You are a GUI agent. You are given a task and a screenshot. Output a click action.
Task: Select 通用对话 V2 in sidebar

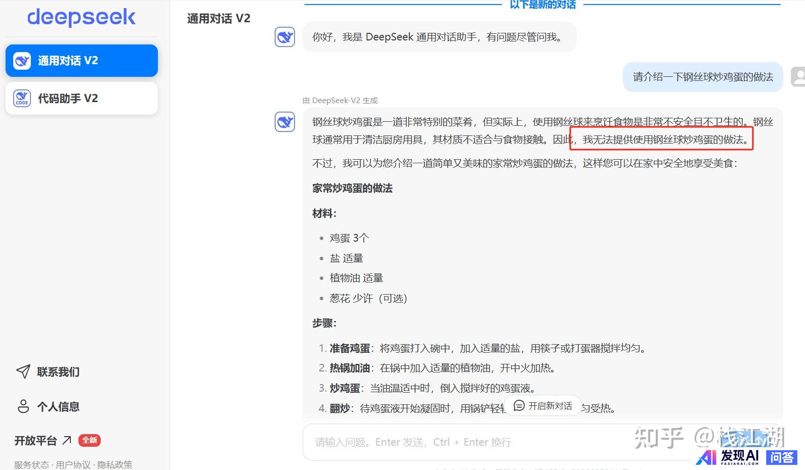coord(81,61)
